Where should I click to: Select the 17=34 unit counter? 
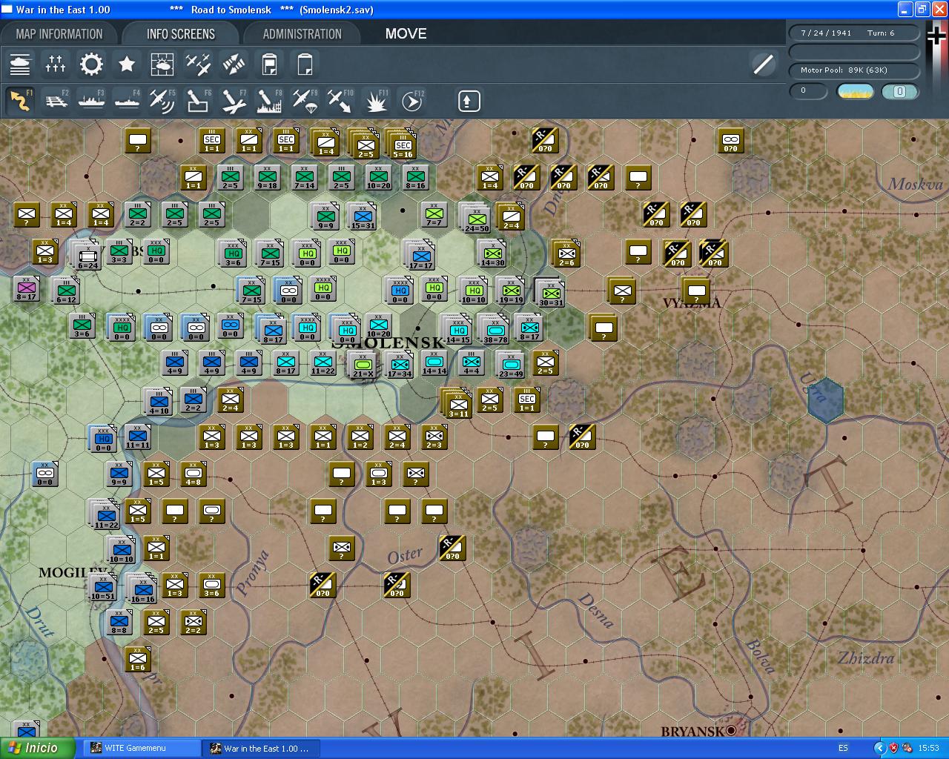pos(400,365)
